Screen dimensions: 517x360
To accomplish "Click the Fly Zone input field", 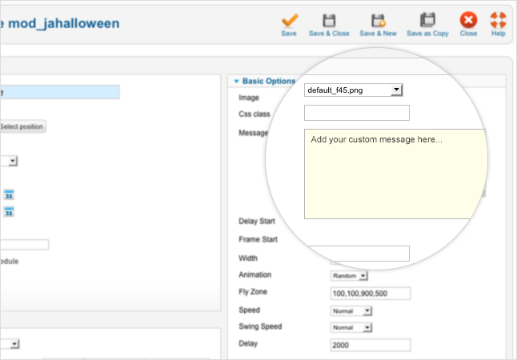I will [x=370, y=294].
